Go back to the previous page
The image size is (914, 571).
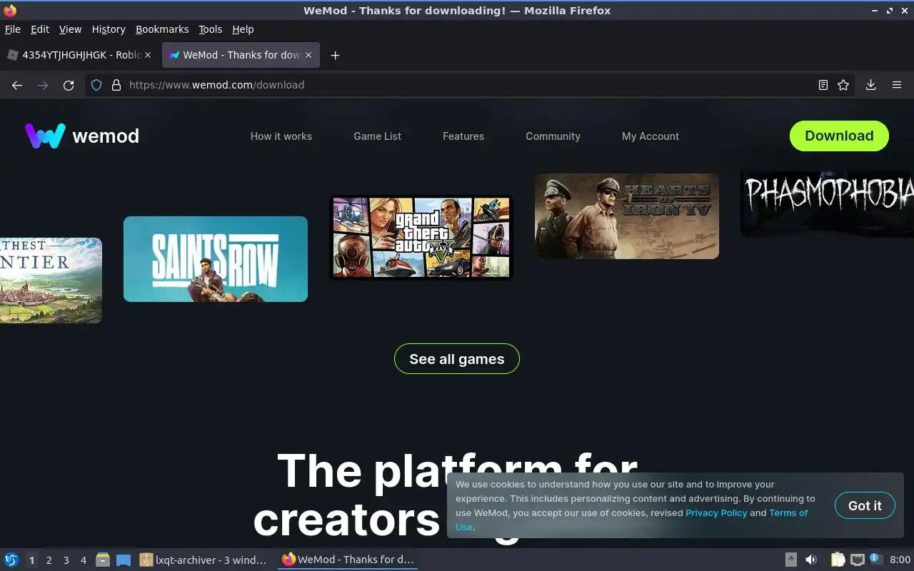tap(17, 85)
